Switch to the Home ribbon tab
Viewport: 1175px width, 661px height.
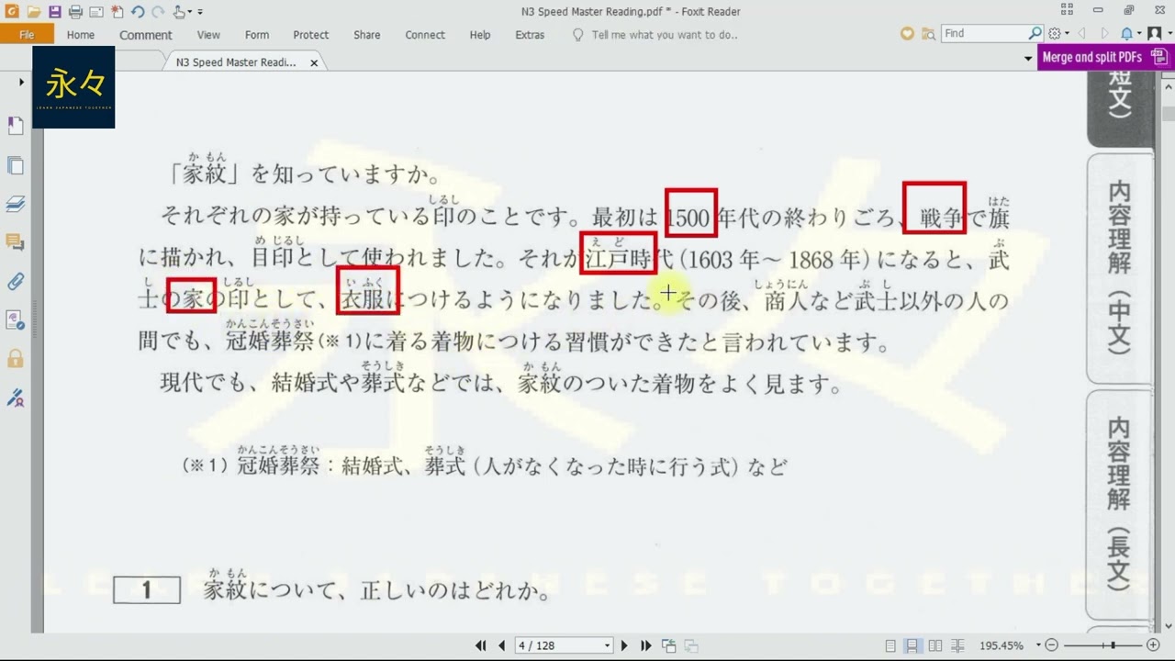click(x=81, y=35)
